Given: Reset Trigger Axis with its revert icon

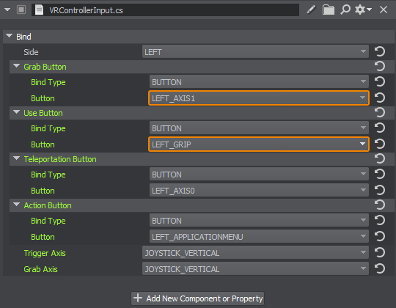Looking at the screenshot, I should 380,252.
